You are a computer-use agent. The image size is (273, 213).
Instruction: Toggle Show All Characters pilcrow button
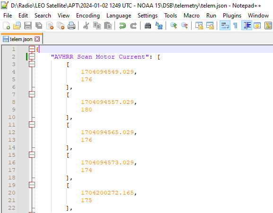pyautogui.click(x=235, y=26)
